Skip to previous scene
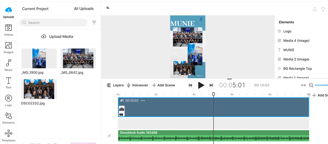This screenshot has height=144, width=328. coord(190,85)
